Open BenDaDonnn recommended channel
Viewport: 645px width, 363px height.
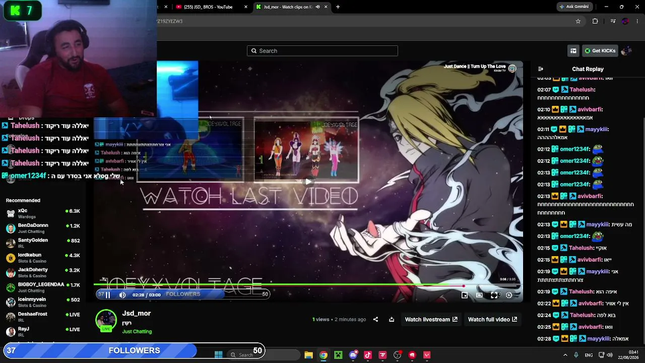[43, 228]
